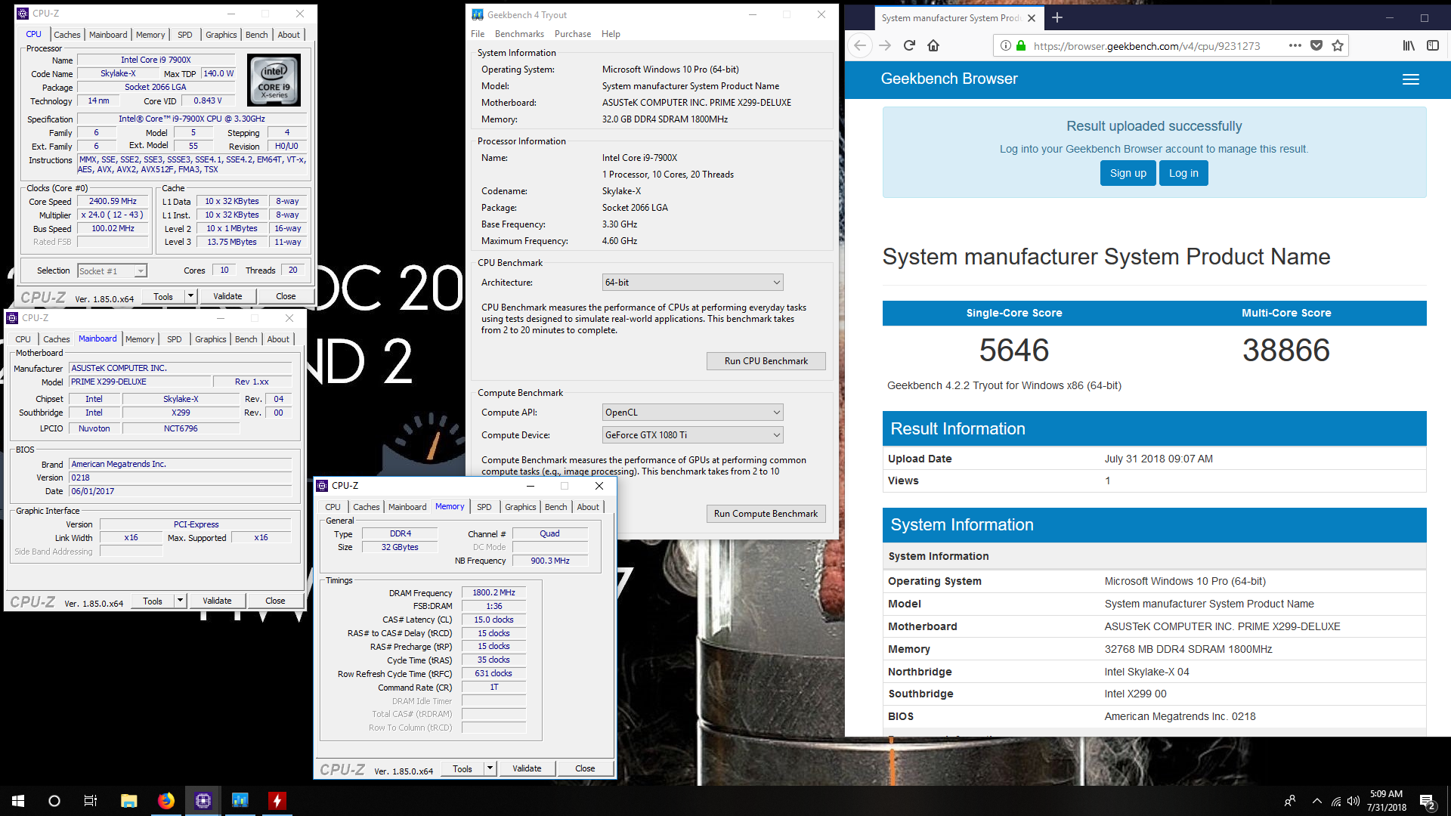Click the Pocket save icon in address bar

click(x=1316, y=45)
